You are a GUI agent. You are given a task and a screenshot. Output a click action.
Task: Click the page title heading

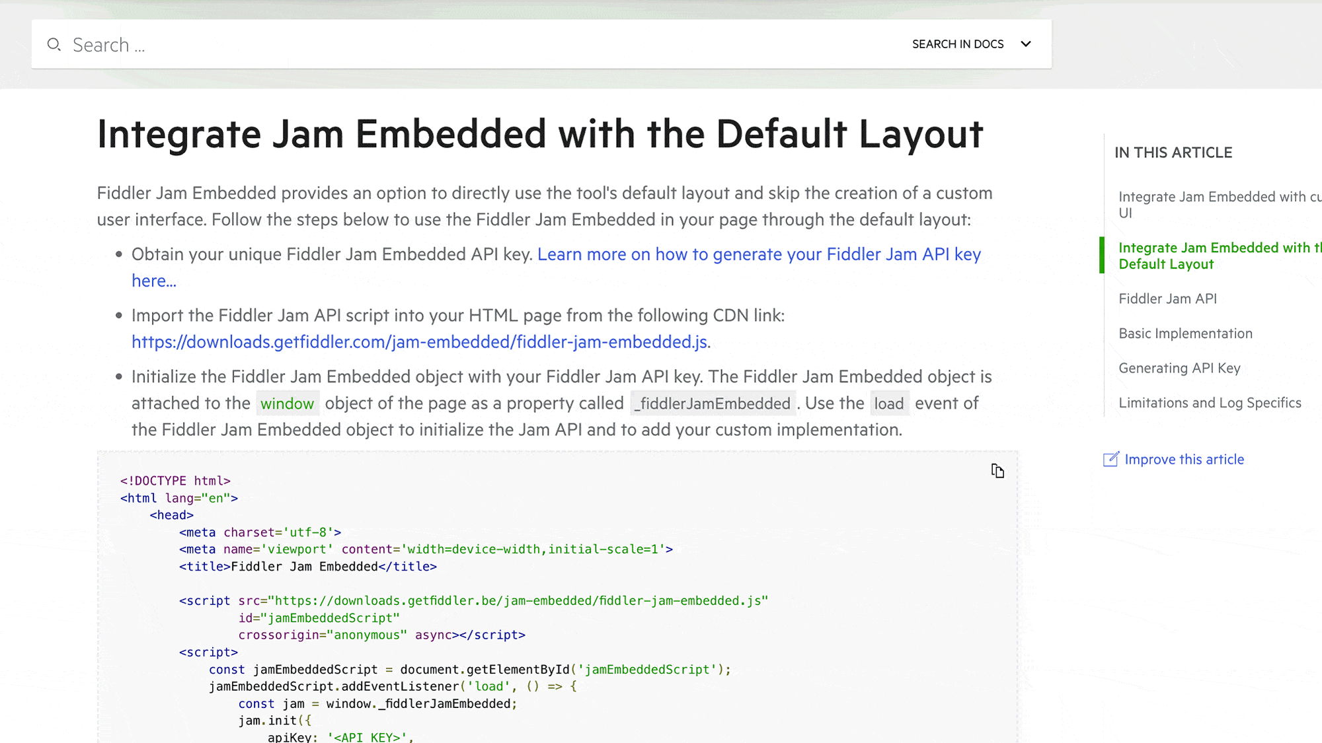(540, 134)
